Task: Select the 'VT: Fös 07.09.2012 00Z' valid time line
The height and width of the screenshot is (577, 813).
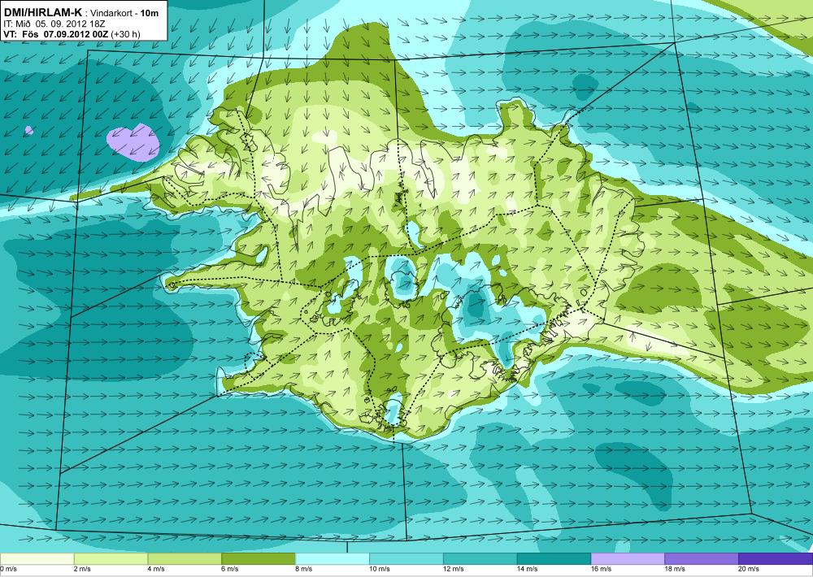Action: coord(55,34)
